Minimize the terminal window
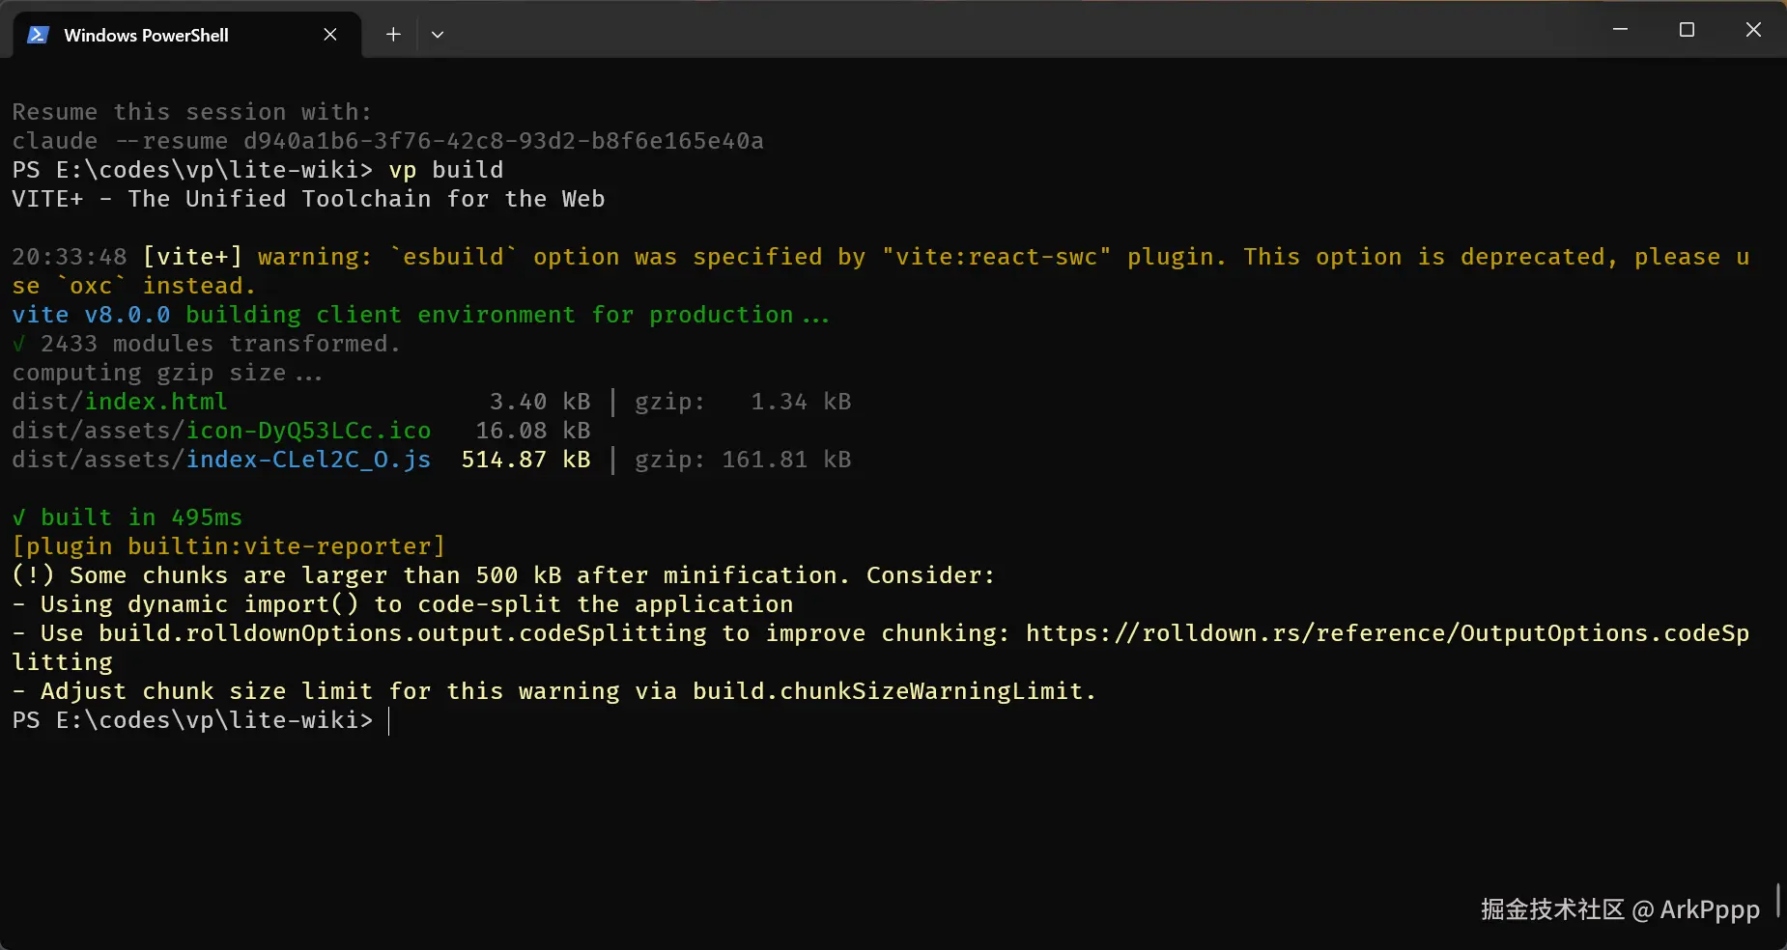This screenshot has width=1787, height=950. [1621, 30]
